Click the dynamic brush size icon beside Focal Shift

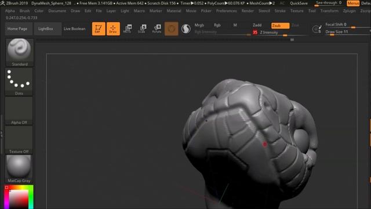tap(317, 29)
